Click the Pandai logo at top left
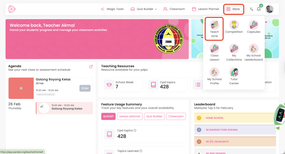The height and width of the screenshot is (154, 285). pyautogui.click(x=12, y=9)
